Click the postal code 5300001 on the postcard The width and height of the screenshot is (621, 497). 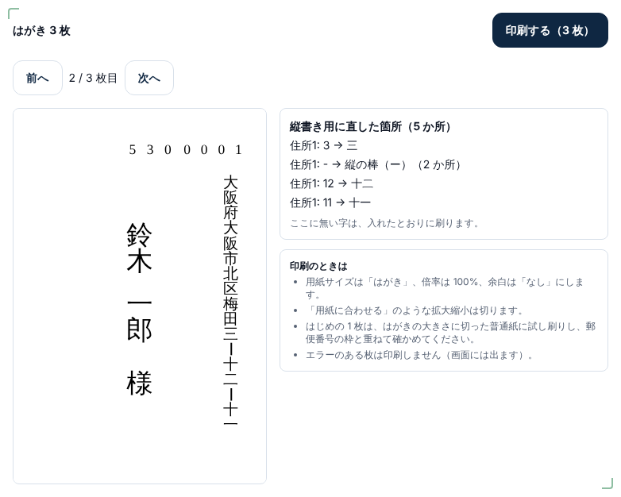[185, 149]
